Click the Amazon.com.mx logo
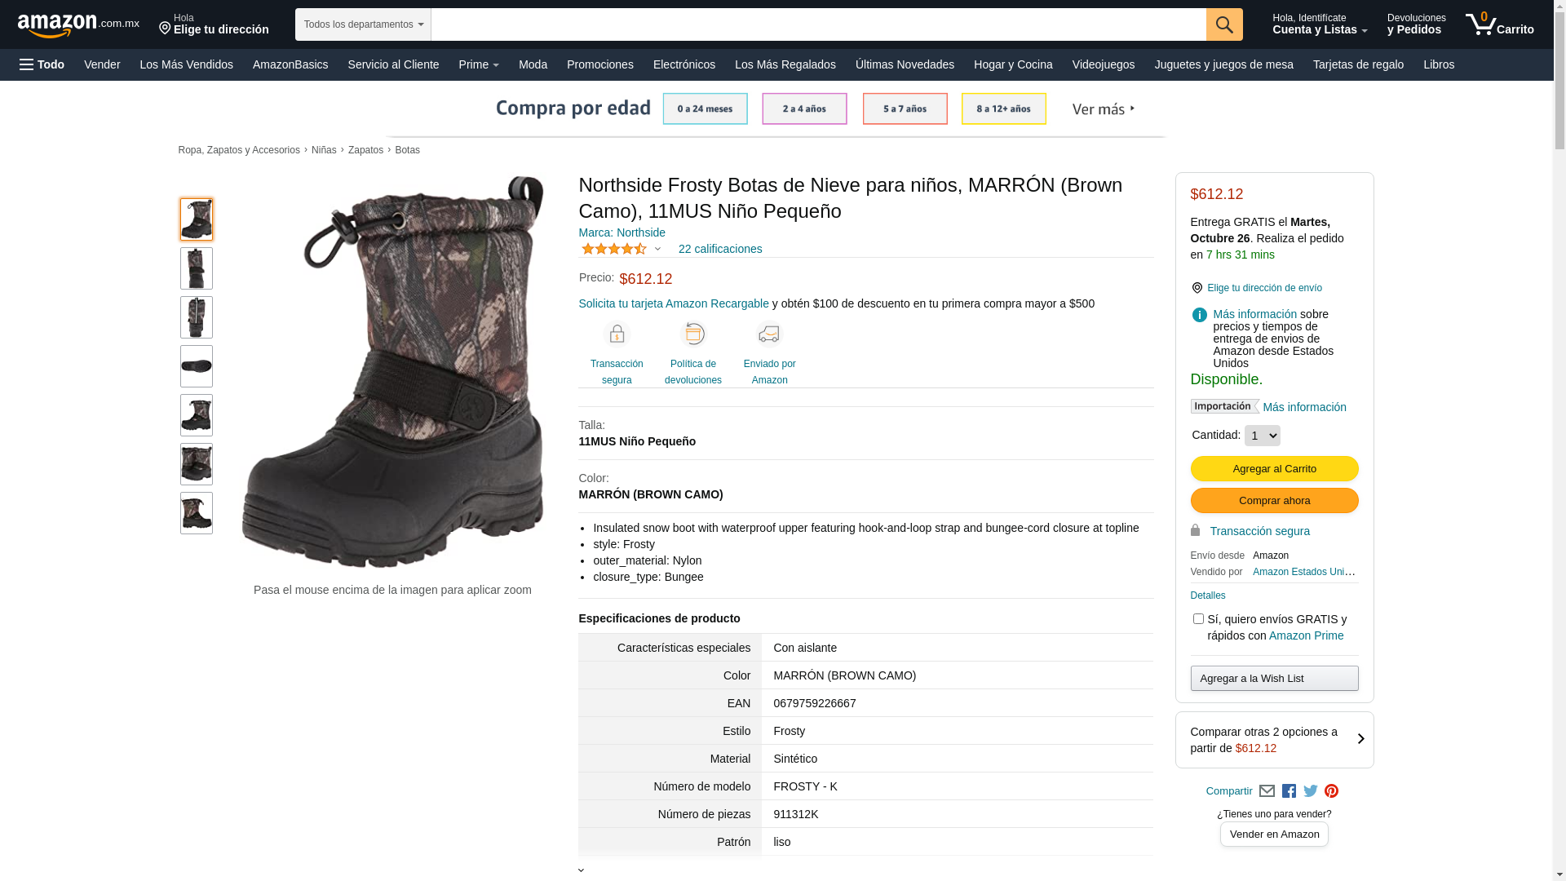 77,25
